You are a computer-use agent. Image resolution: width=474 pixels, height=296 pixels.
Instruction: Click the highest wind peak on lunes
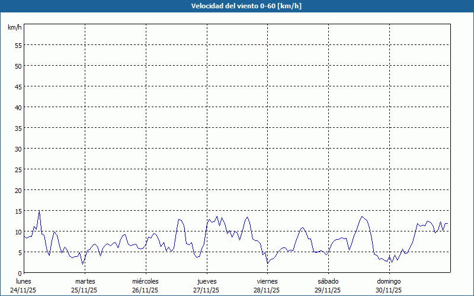coord(39,211)
